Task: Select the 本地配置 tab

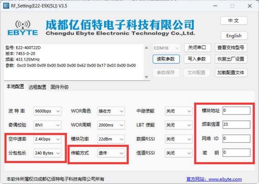Action: click(15, 86)
